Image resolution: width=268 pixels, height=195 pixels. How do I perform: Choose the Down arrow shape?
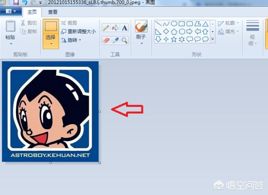pos(158,39)
